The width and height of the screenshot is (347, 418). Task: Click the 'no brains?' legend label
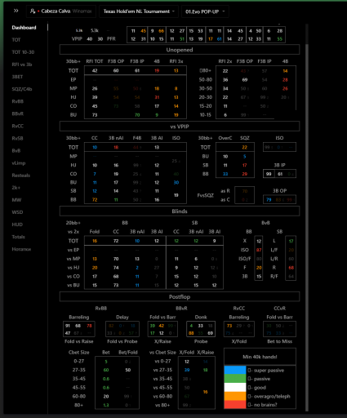tap(265, 405)
